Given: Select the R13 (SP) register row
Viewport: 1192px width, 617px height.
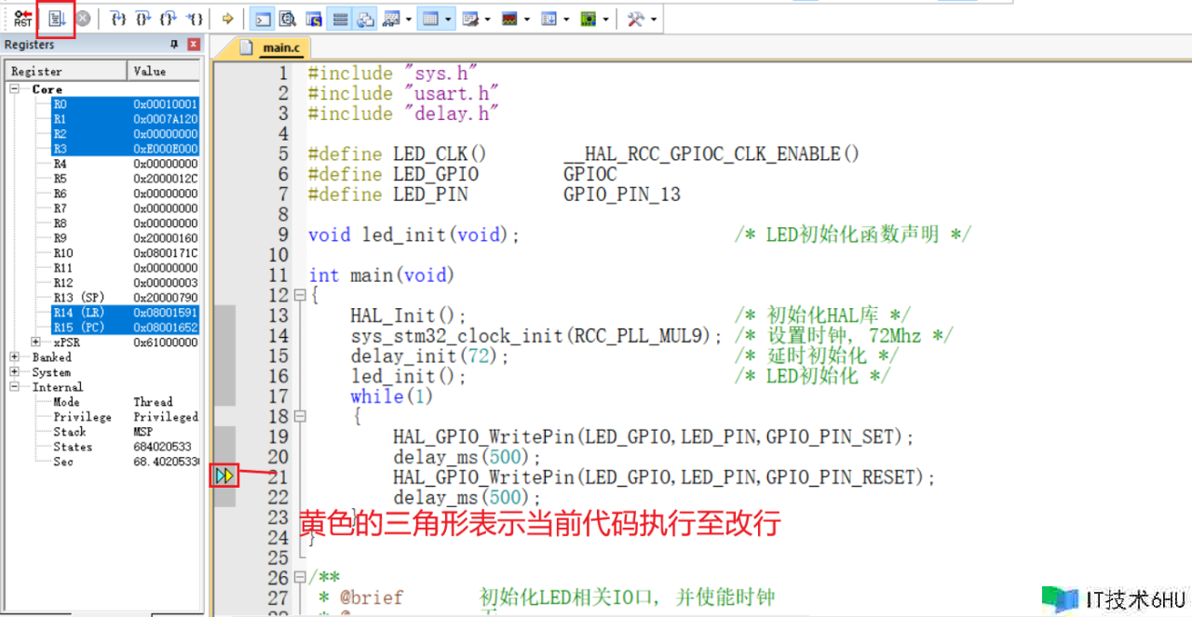Looking at the screenshot, I should [79, 298].
